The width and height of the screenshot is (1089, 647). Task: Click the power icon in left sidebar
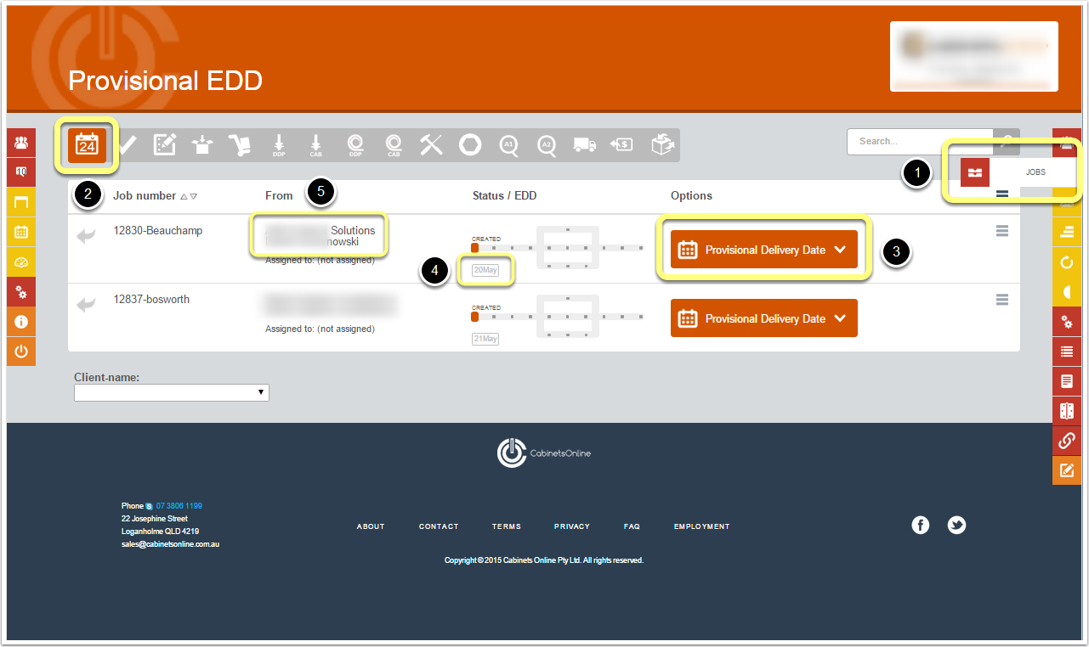(21, 351)
